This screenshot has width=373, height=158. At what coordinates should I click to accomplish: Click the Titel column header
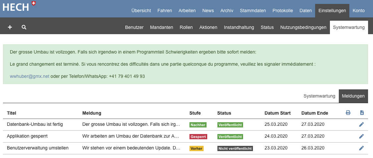point(12,113)
